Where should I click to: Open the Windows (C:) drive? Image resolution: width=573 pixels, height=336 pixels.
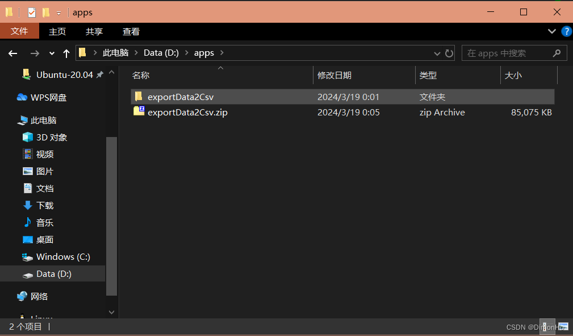tap(63, 256)
